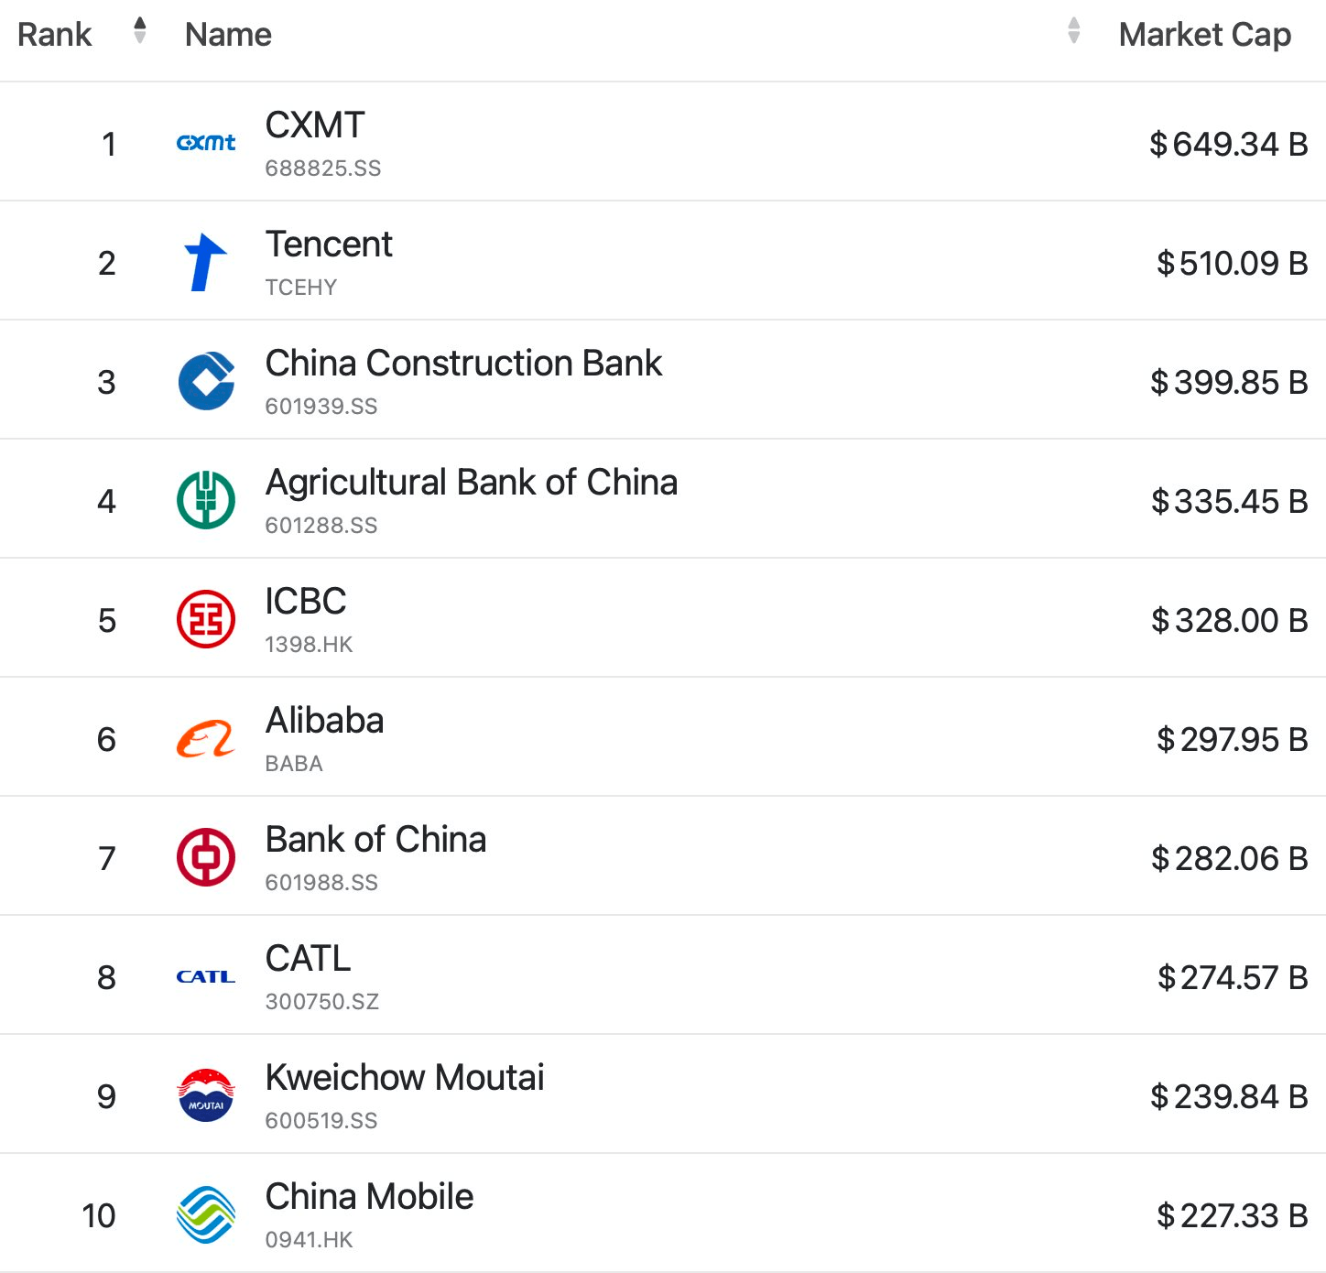Click the Bank of China logo
This screenshot has height=1273, width=1326.
pos(206,857)
